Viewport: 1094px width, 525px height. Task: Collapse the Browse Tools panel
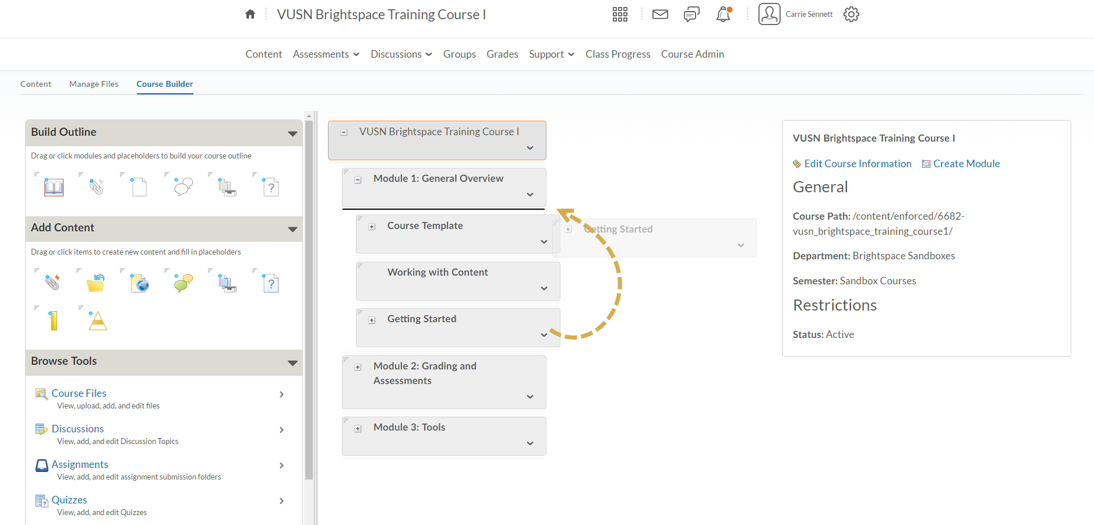[x=292, y=363]
